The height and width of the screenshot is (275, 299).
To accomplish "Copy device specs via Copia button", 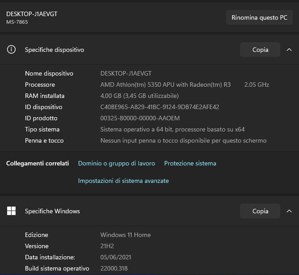I will pos(260,50).
